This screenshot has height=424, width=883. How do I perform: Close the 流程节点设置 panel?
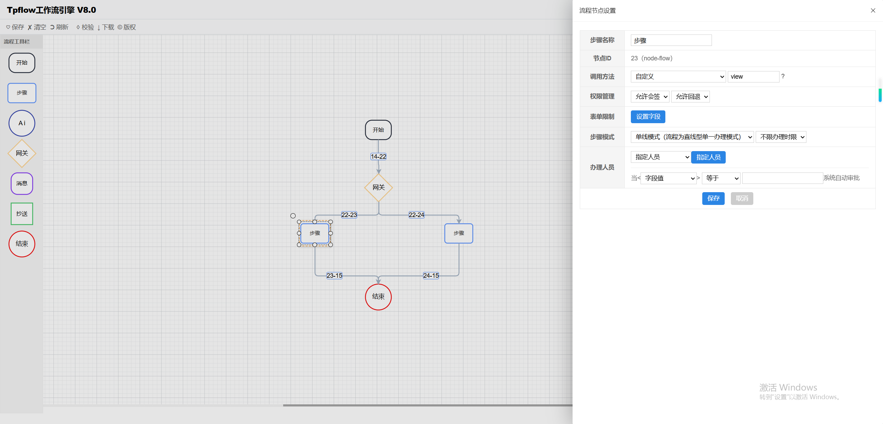coord(873,11)
